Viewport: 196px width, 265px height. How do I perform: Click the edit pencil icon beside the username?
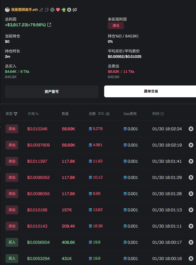pyautogui.click(x=41, y=10)
